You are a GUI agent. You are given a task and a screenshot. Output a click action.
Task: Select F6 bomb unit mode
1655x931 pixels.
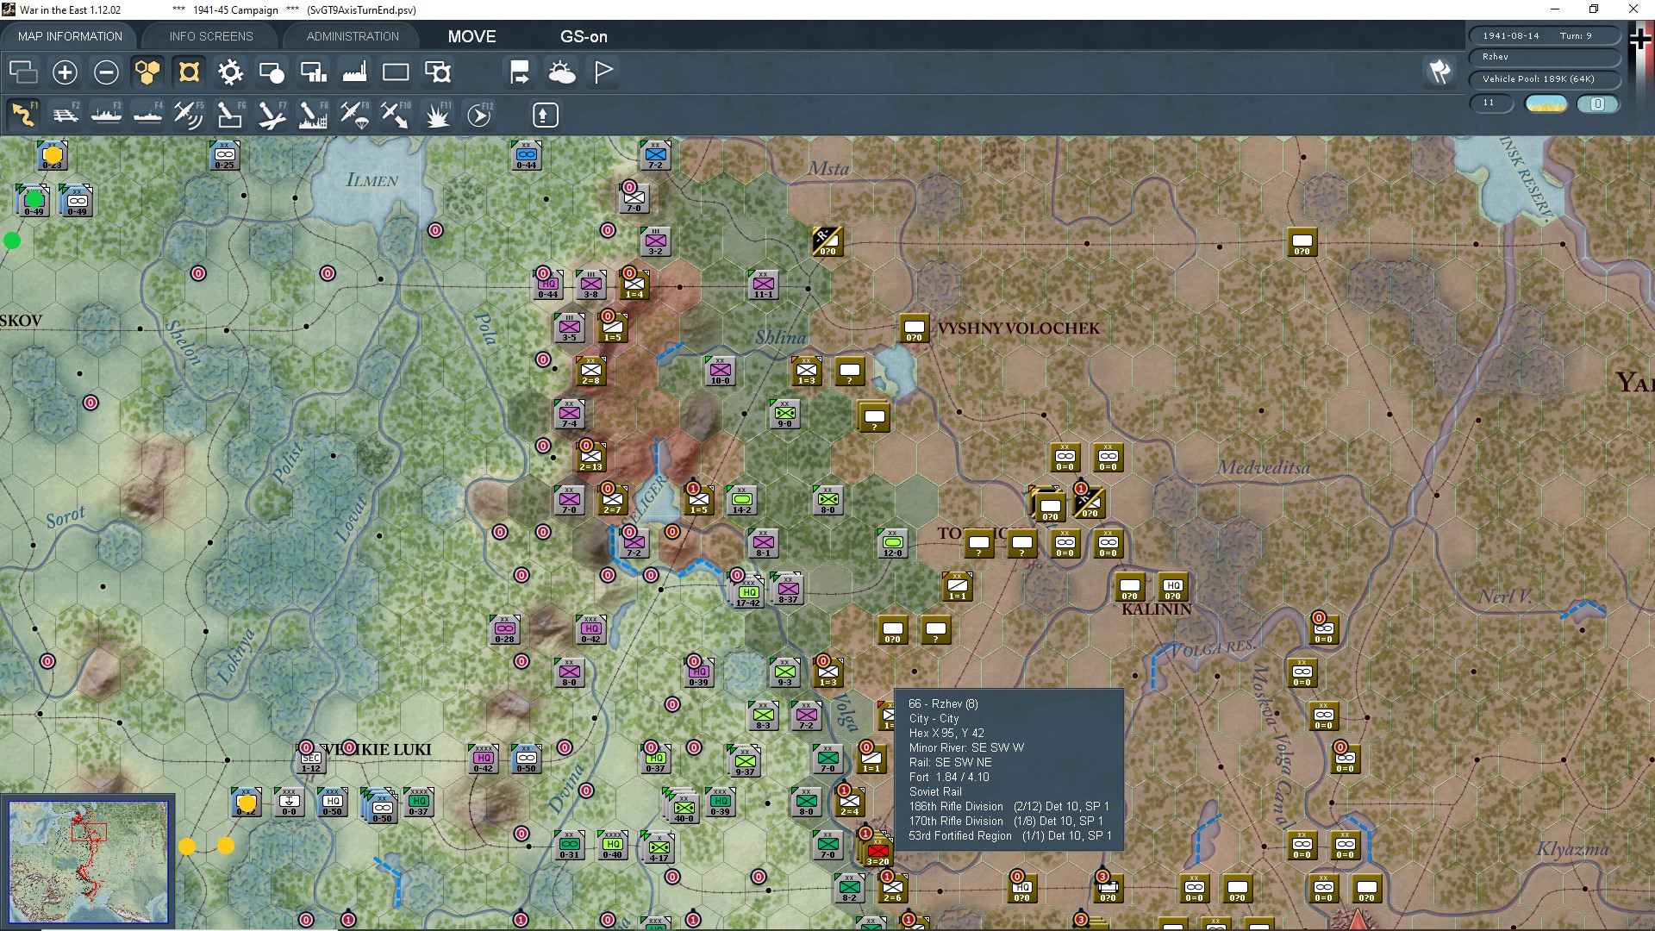(x=230, y=115)
